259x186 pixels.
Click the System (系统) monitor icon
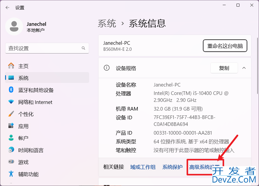point(11,78)
